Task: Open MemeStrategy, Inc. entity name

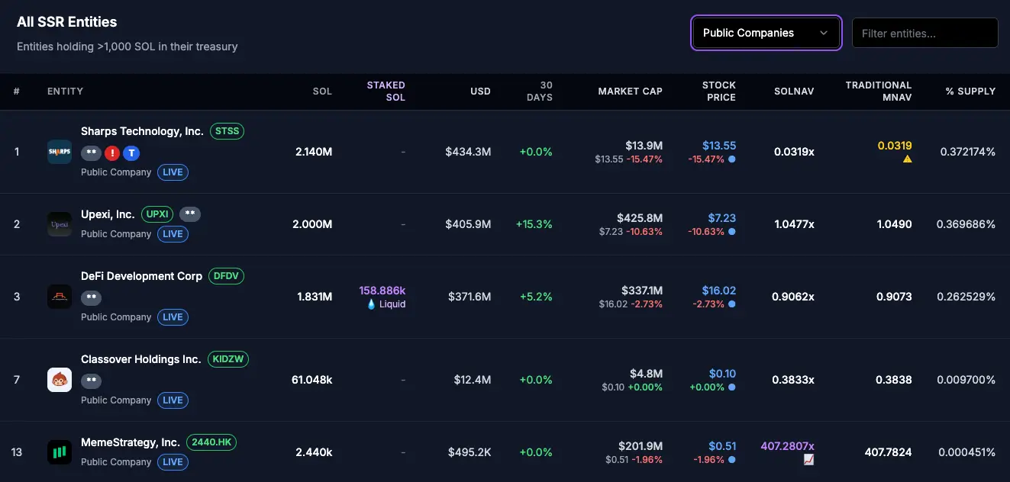Action: (x=131, y=442)
